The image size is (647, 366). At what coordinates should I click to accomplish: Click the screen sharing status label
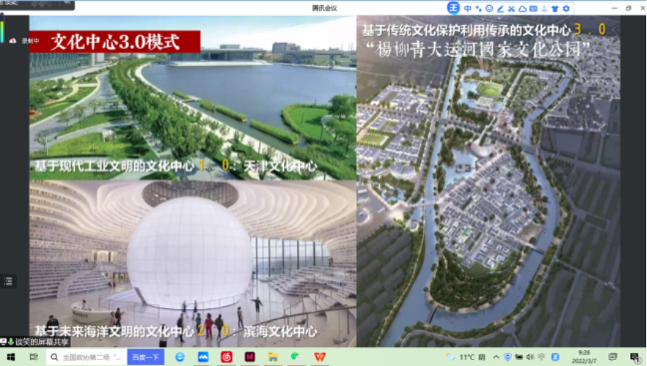39,341
